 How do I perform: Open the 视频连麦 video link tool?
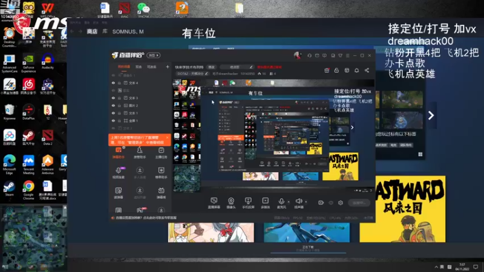click(x=119, y=173)
